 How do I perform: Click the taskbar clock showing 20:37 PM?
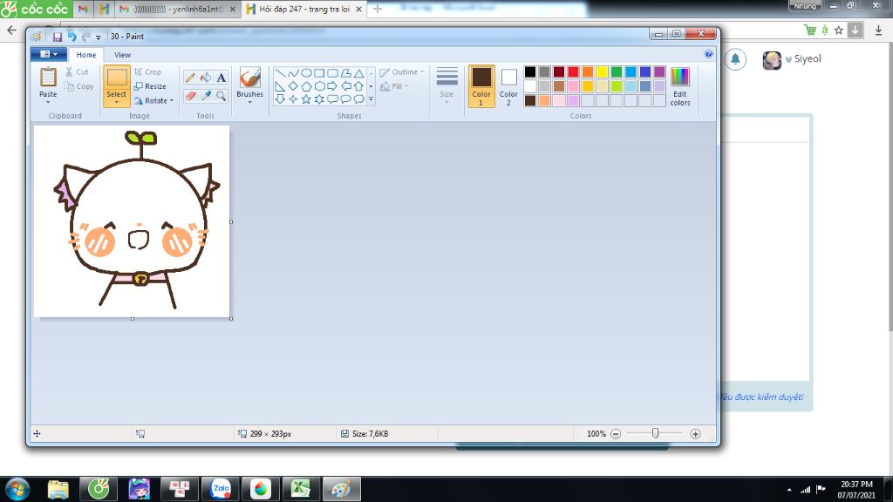[856, 490]
